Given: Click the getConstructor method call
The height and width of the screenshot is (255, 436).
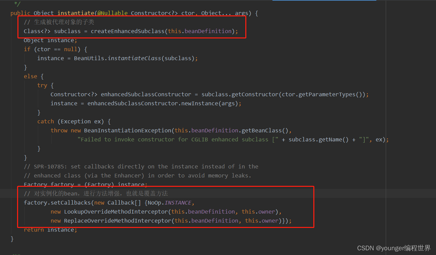Looking at the screenshot, I should [255, 94].
